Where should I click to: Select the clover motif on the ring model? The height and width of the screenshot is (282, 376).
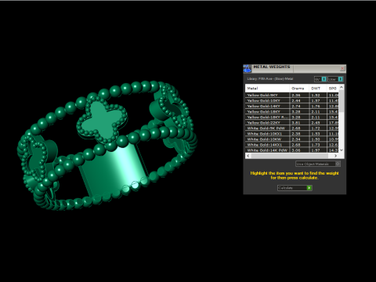(102, 119)
